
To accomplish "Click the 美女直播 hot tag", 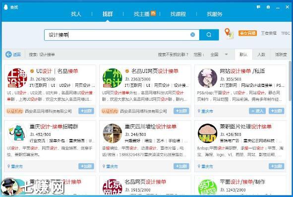I will click(x=247, y=33).
